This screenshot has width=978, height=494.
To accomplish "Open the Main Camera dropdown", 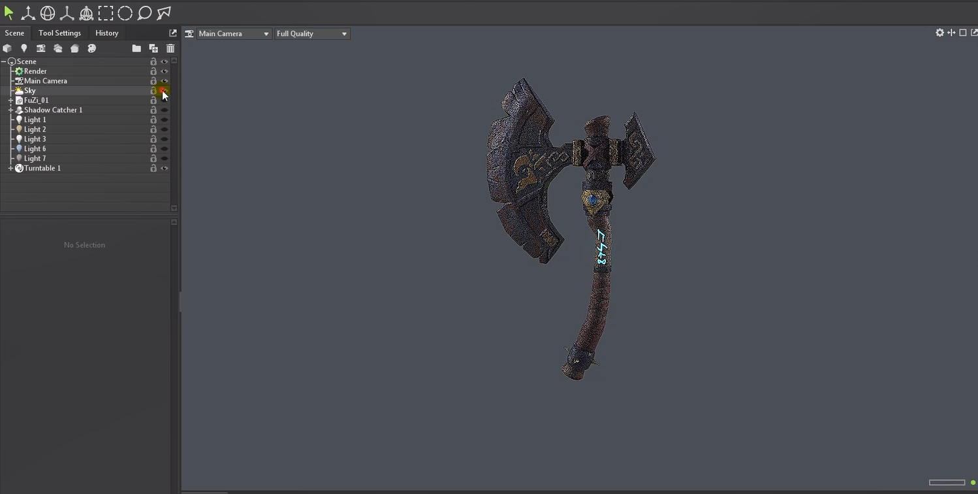I will (x=234, y=33).
